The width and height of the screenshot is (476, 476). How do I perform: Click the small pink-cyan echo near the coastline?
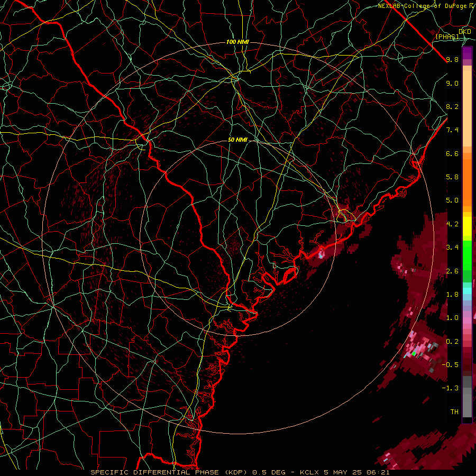click(321, 253)
